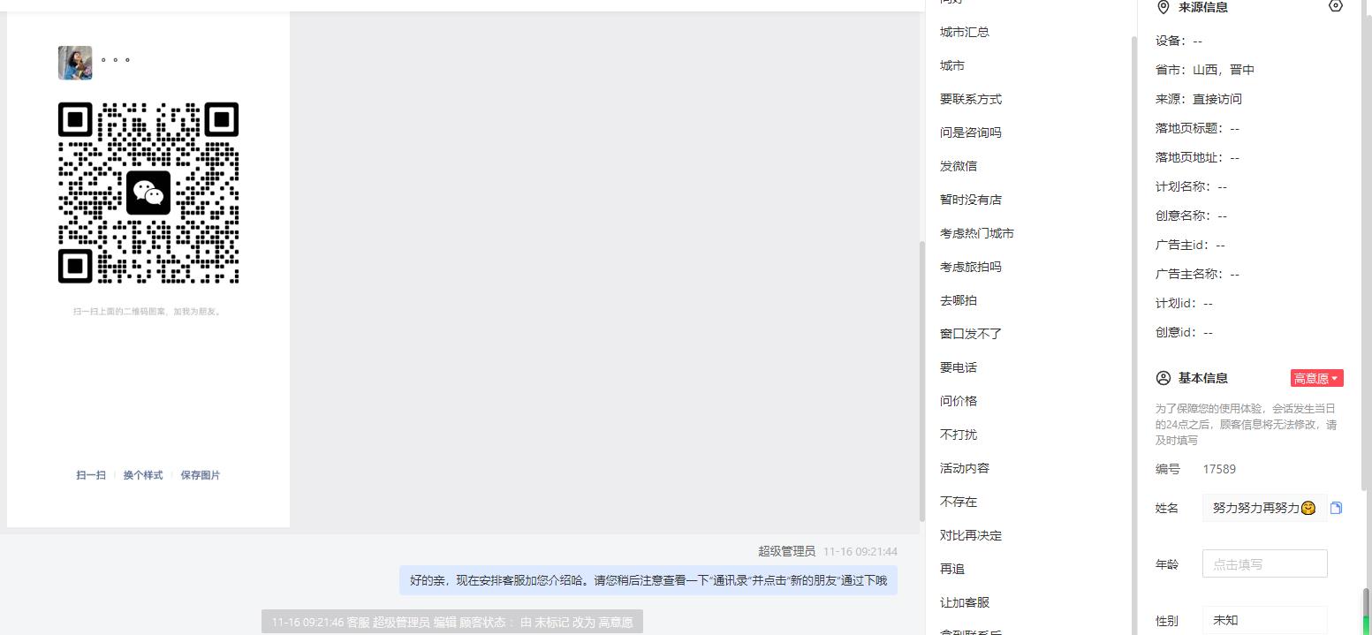
Task: Choose quick reply 问价格
Action: click(959, 401)
